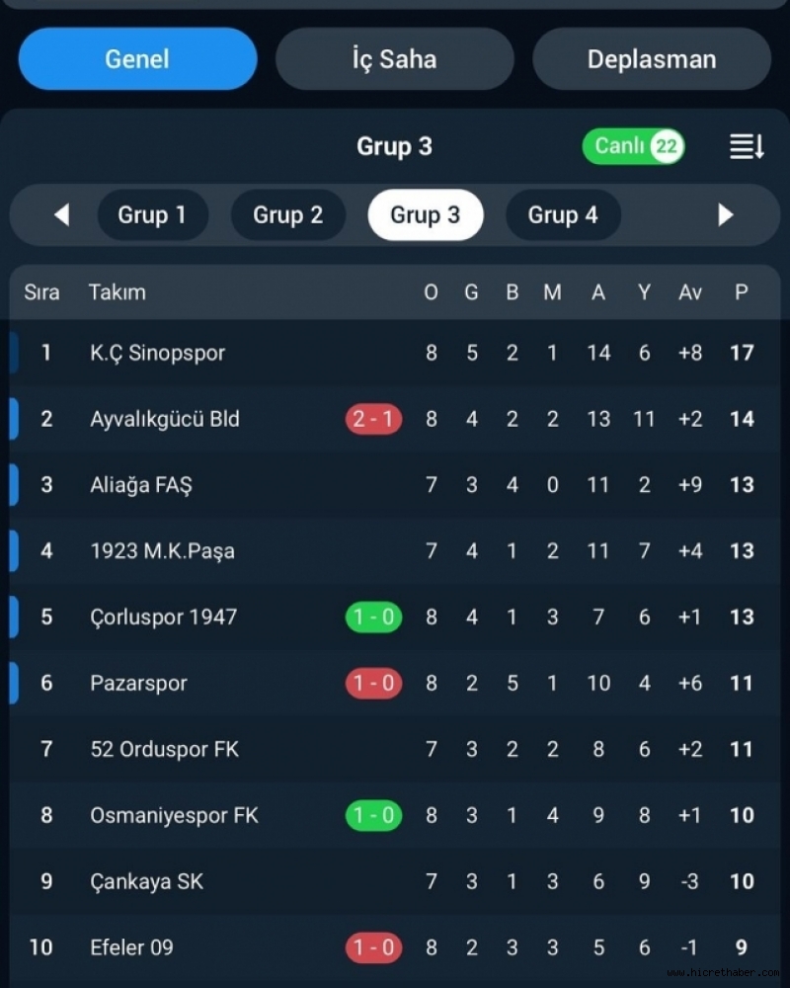Tap Ayvalıkgücü Bld 2-1 live score badge
This screenshot has height=988, width=790.
[373, 419]
